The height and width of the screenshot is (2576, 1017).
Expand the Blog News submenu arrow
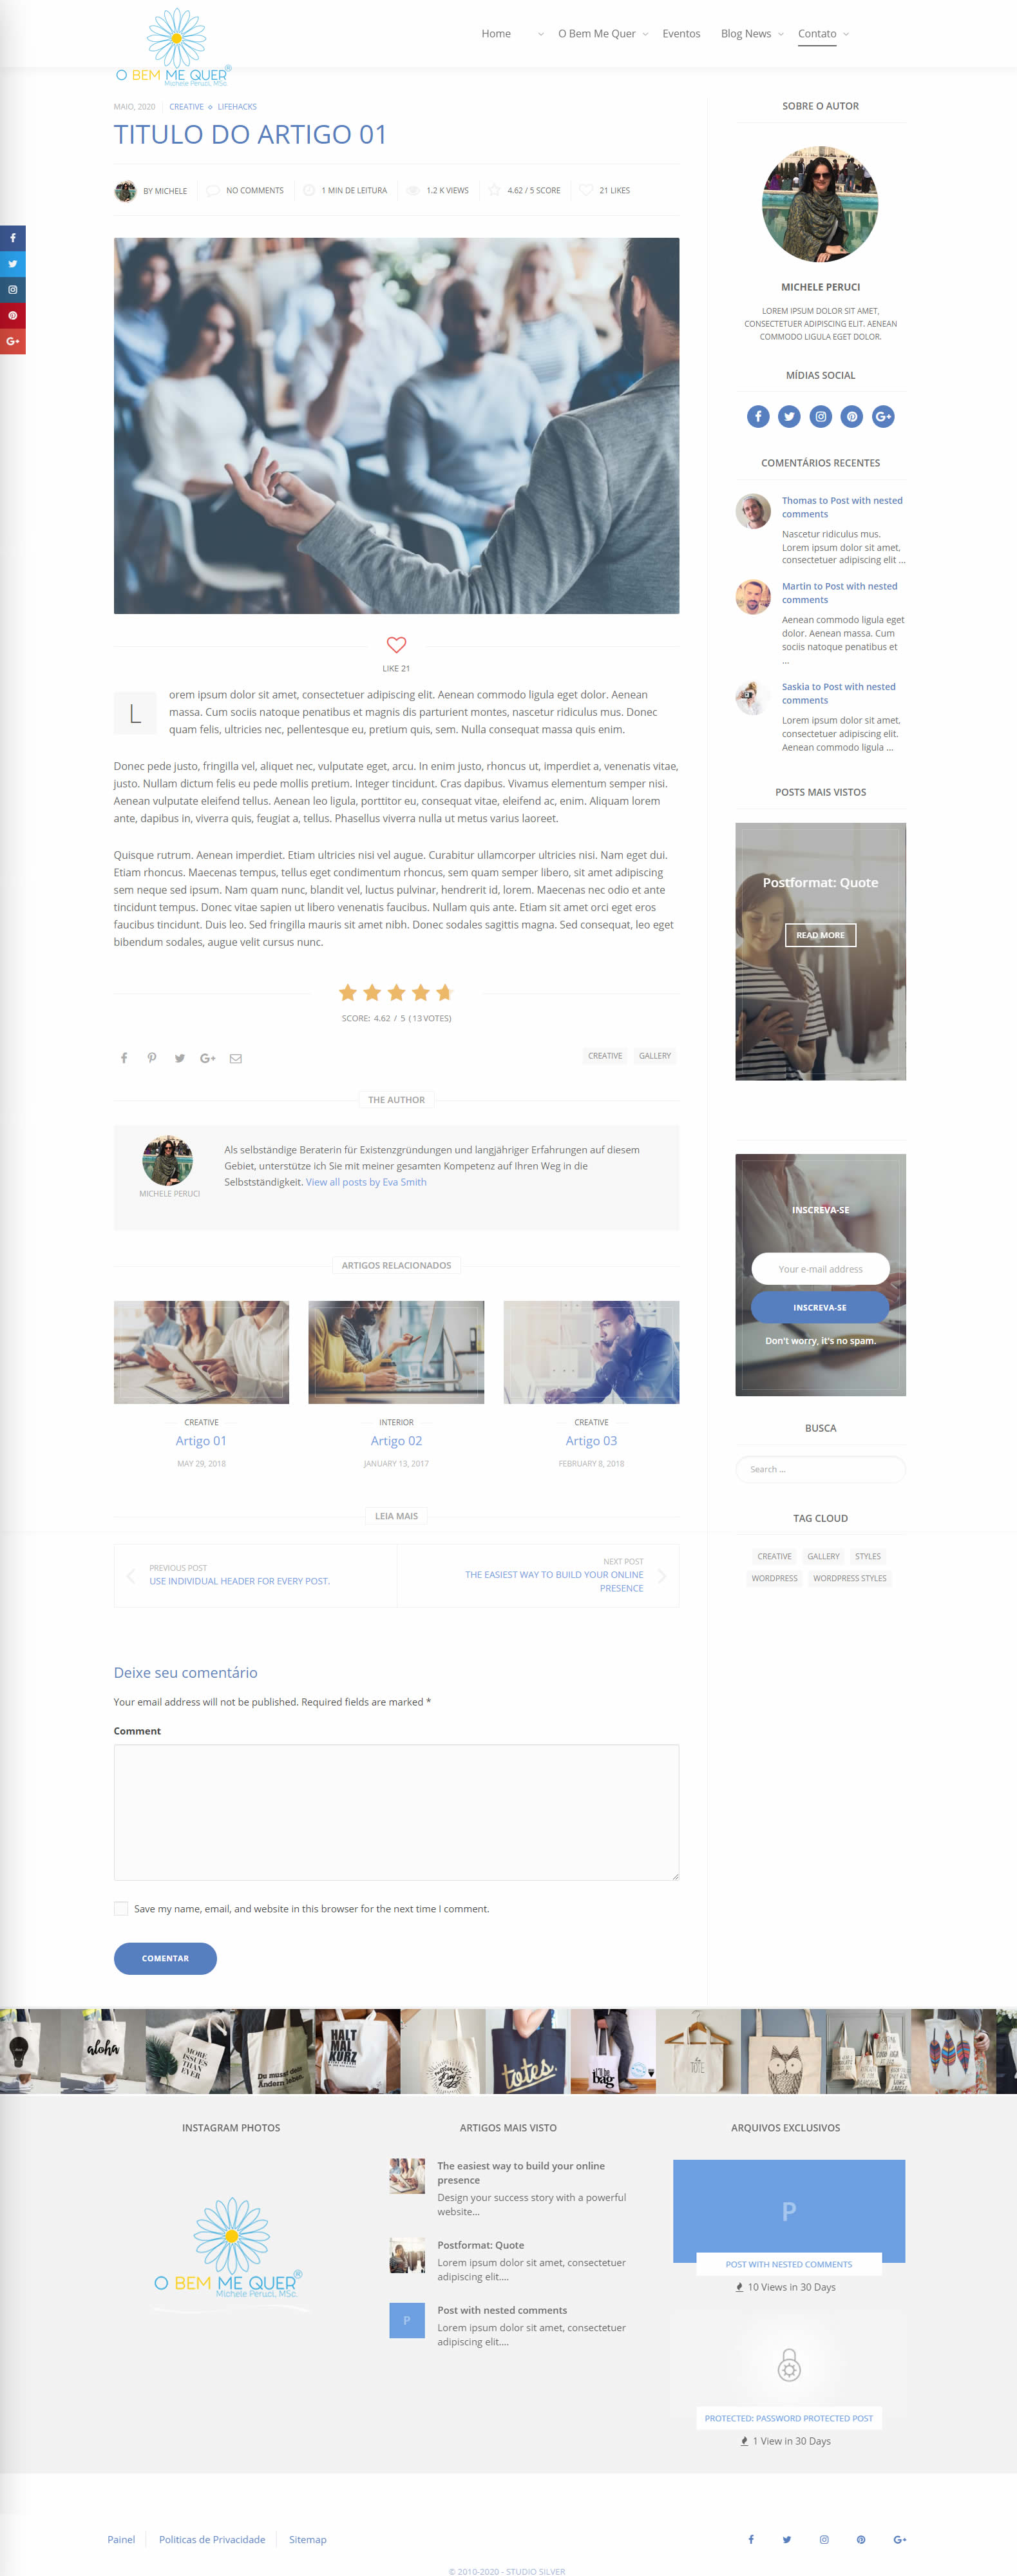[x=781, y=34]
